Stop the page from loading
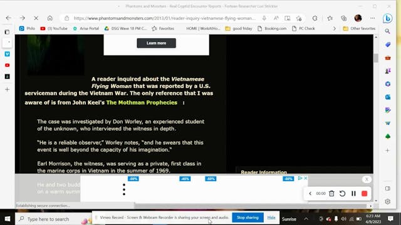The image size is (401, 225). (36, 18)
